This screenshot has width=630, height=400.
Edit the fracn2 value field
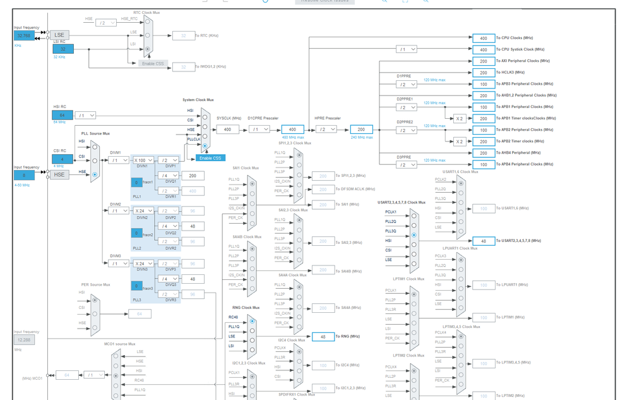click(x=136, y=233)
